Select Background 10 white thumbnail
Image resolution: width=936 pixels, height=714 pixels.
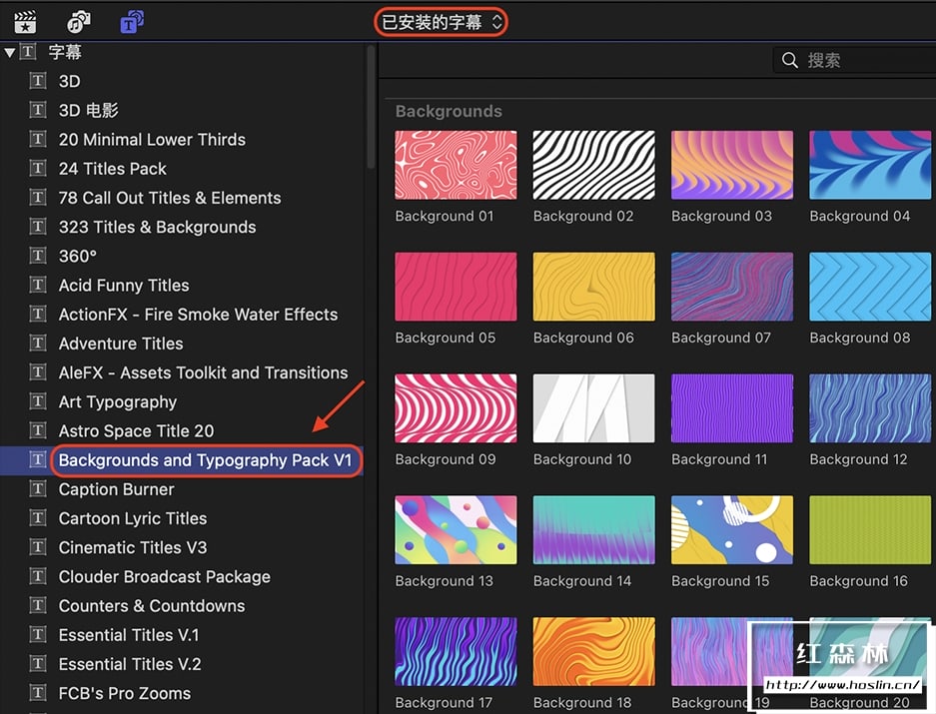[x=594, y=408]
